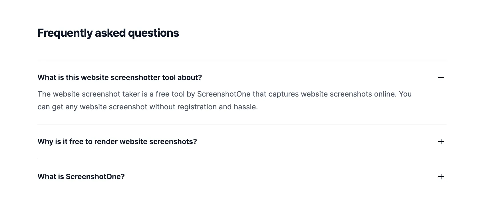
Task: Open the 'What is ScreenshotOne?' question
Action: [x=81, y=177]
